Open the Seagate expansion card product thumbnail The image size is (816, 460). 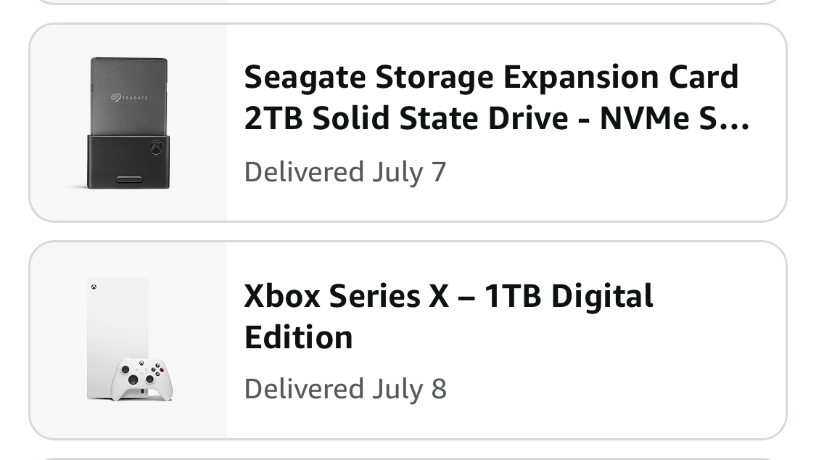[128, 123]
